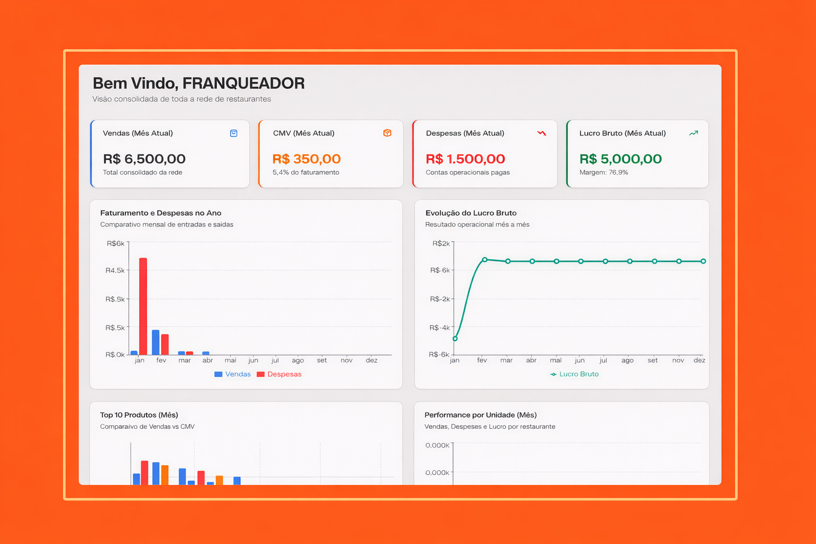
Task: Click the tall red January Despesas bar
Action: pyautogui.click(x=143, y=305)
